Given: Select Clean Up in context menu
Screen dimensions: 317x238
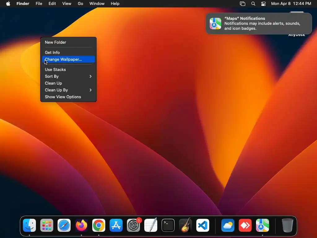Looking at the screenshot, I should pos(68,83).
